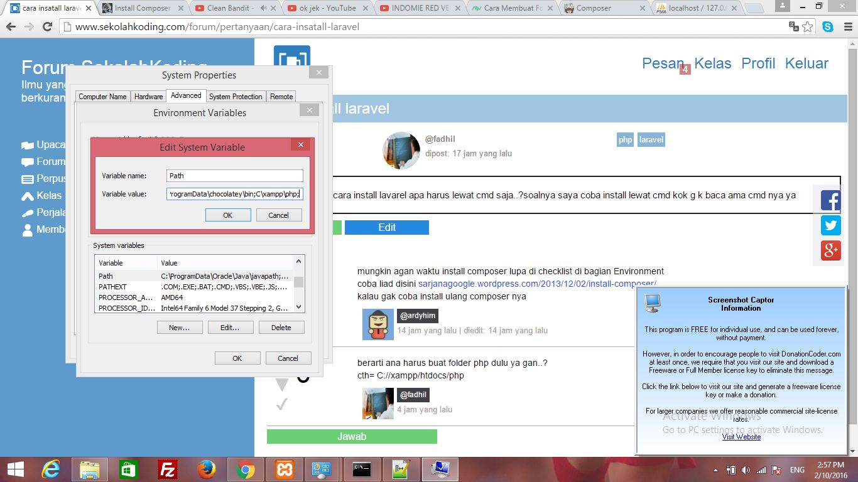Open the Chrome menu button
Screen dimensions: 858x482
[846, 27]
